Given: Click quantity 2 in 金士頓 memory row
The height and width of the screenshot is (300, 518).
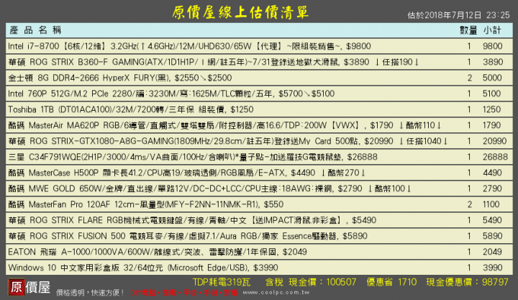Looking at the screenshot, I should (469, 78).
